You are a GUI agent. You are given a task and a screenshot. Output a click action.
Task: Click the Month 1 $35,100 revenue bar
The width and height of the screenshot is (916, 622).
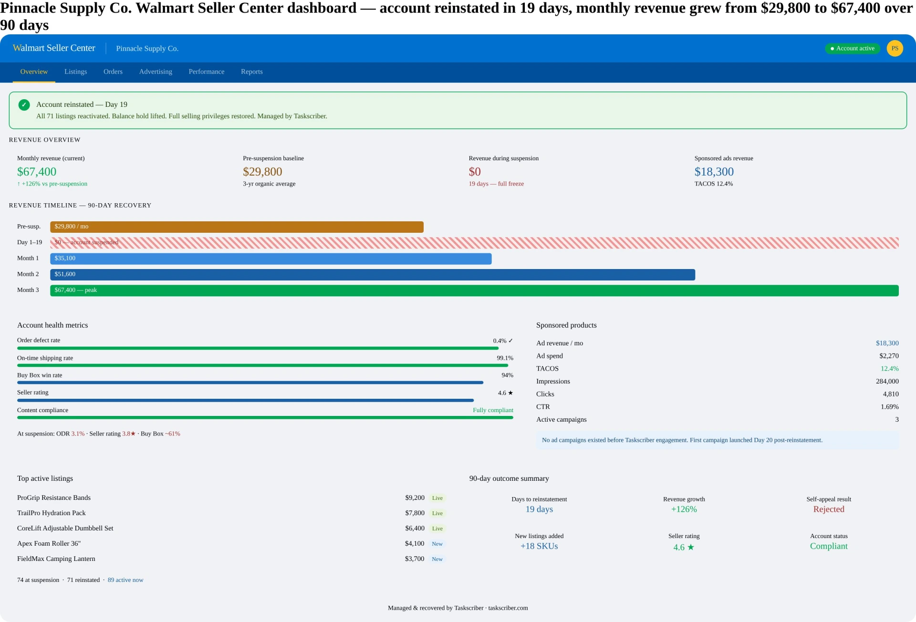coord(271,259)
